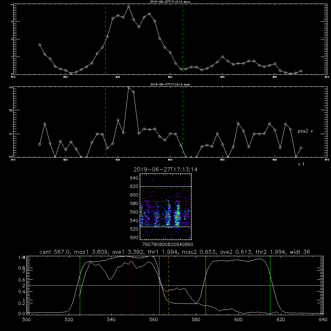331x331 pixels.
Task: Open the colored spectrogram image
Action: coord(166,207)
